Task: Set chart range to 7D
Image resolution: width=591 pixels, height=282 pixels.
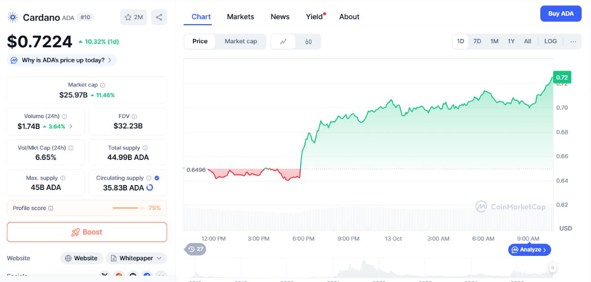Action: tap(477, 41)
